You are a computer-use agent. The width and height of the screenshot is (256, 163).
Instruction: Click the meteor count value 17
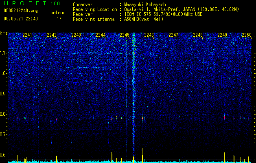59,19
